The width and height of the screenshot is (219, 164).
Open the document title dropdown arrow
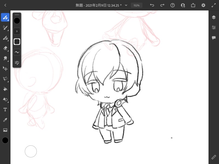[x=126, y=5]
